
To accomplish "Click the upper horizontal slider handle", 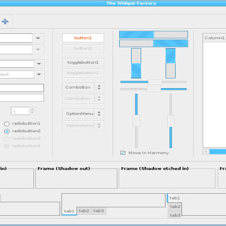I will coord(155,82).
